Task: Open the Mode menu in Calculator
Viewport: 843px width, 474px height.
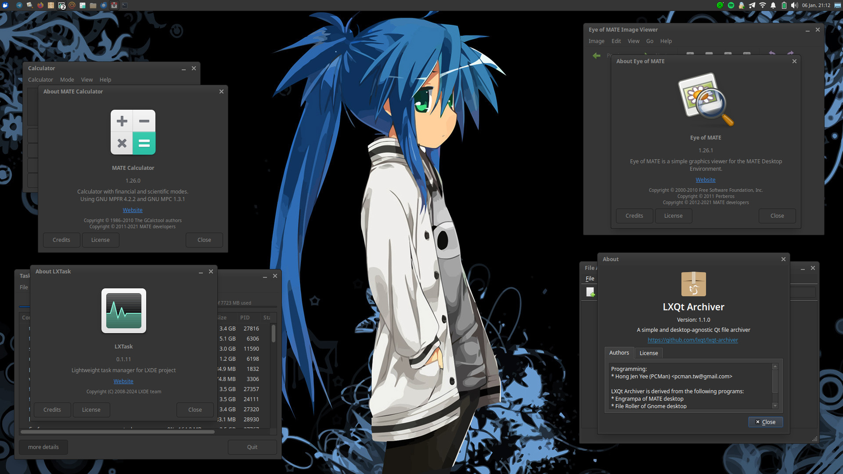Action: 67,79
